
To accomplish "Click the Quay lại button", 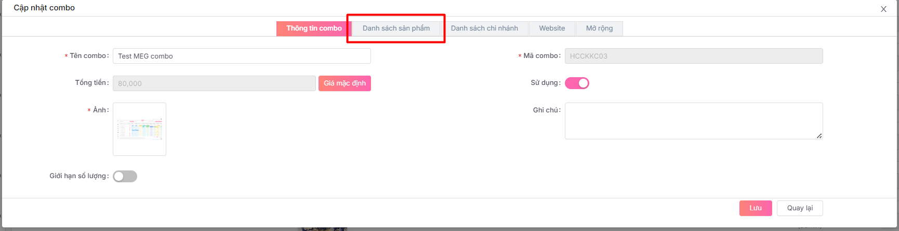I will (799, 208).
